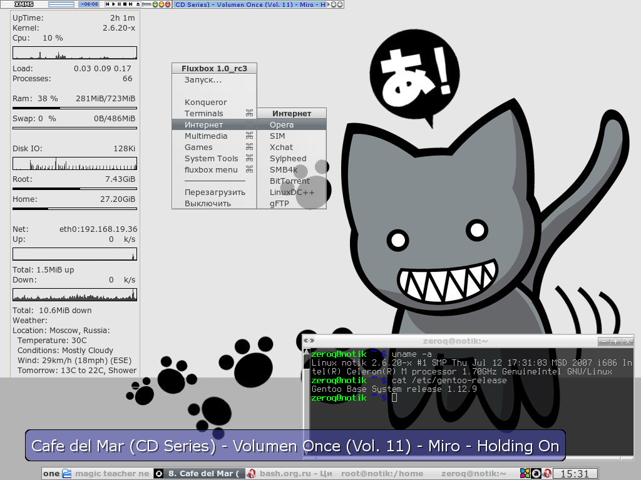The width and height of the screenshot is (641, 480).
Task: Click the orange XMMS round button
Action: pos(162,4)
